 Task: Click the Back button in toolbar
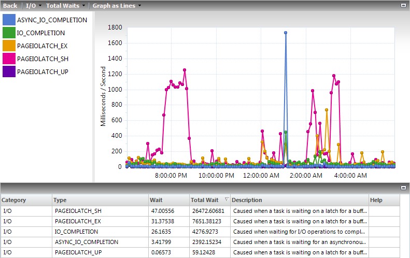[x=10, y=6]
